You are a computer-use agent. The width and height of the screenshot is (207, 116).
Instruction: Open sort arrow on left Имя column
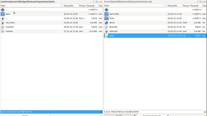(x=61, y=6)
